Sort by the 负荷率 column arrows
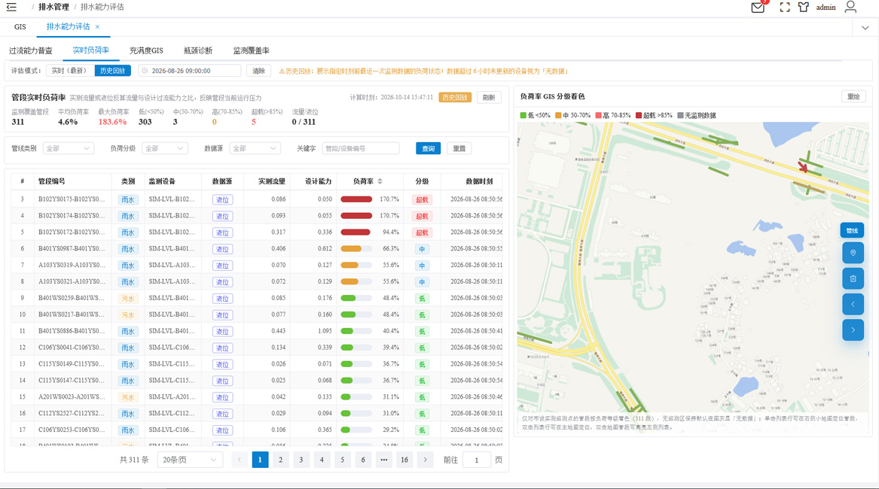The width and height of the screenshot is (879, 489). point(380,181)
